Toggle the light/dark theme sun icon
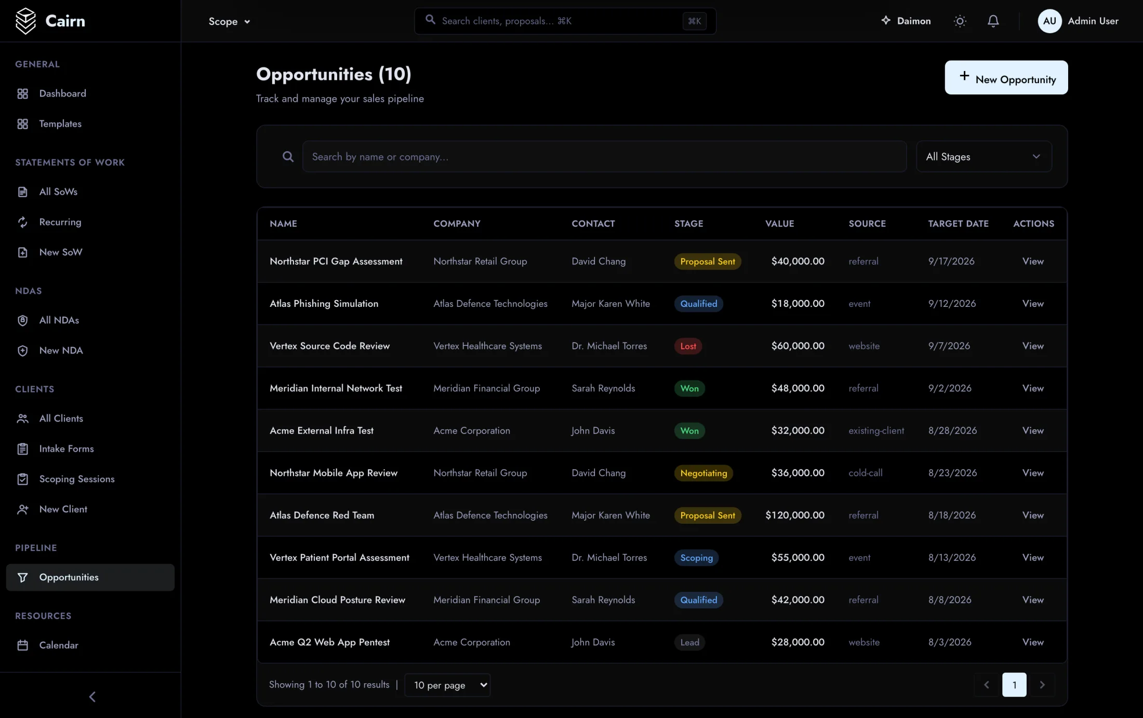 coord(960,21)
